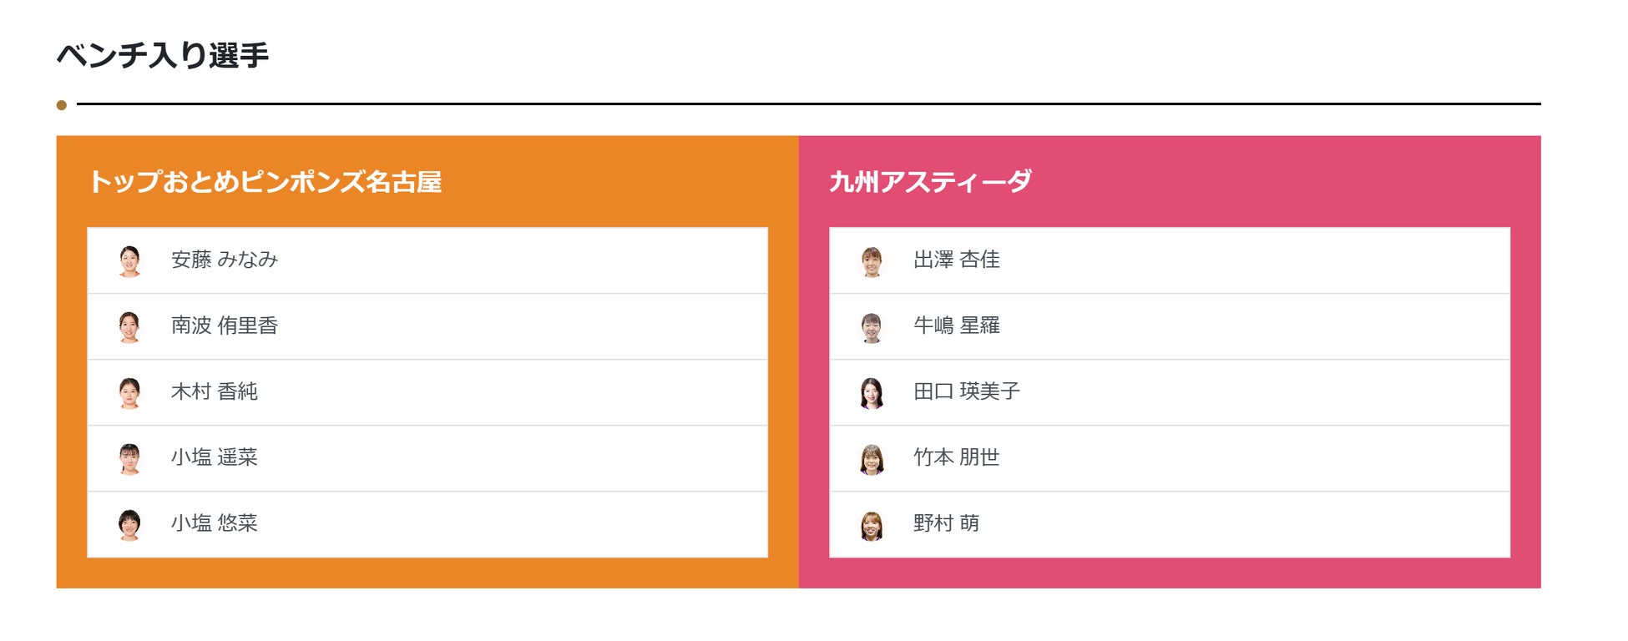
Task: Click the player name 小塩 悠菜
Action: point(214,523)
